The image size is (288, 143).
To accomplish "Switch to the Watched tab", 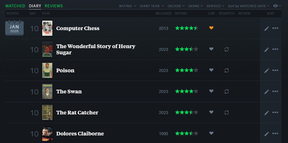I will 15,6.
